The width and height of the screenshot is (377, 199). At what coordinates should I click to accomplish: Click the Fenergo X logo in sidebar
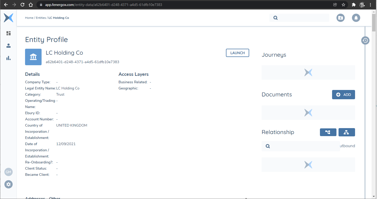click(9, 18)
